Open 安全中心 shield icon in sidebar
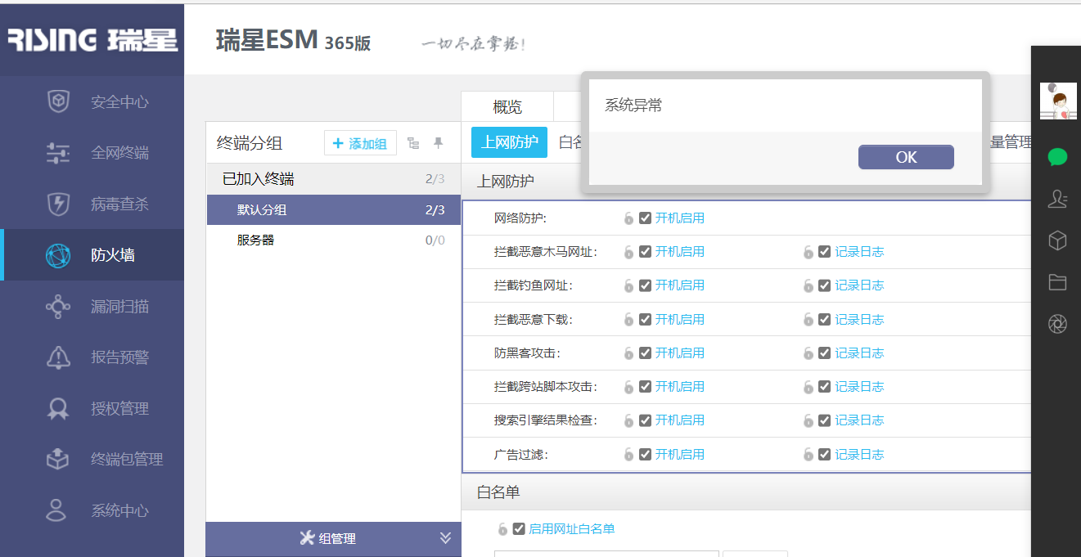 click(58, 101)
